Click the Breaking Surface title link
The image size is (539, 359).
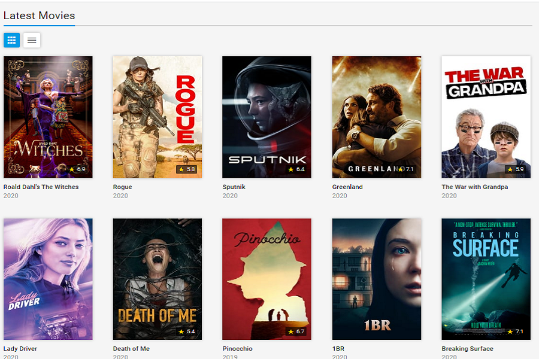[467, 348]
